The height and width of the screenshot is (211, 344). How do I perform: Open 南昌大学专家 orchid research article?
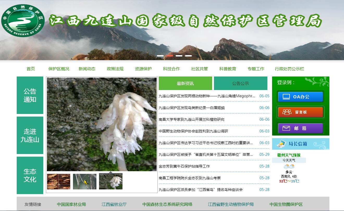click(x=192, y=119)
